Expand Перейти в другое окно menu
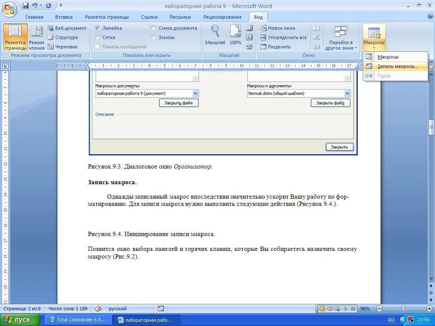The width and height of the screenshot is (435, 326). click(x=341, y=38)
